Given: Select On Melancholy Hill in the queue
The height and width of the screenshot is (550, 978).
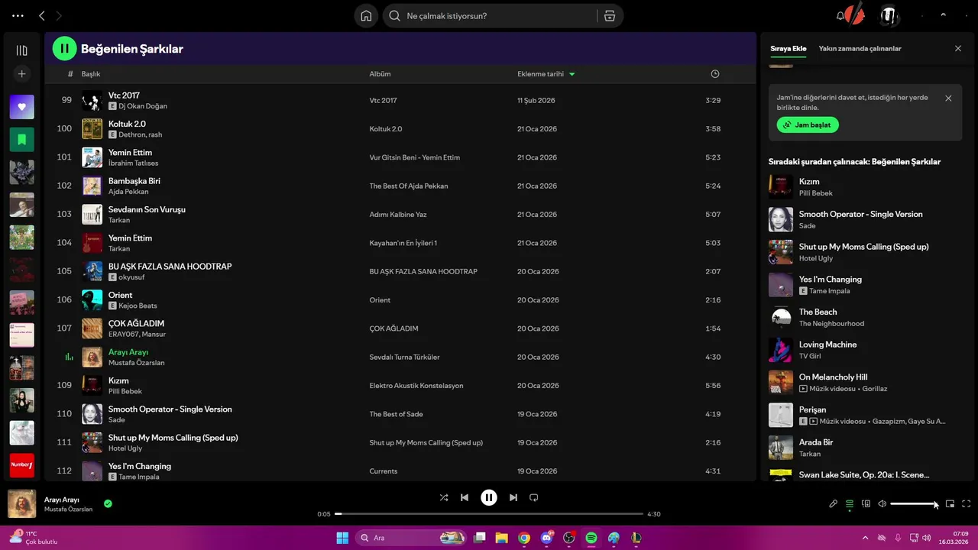Looking at the screenshot, I should click(865, 383).
